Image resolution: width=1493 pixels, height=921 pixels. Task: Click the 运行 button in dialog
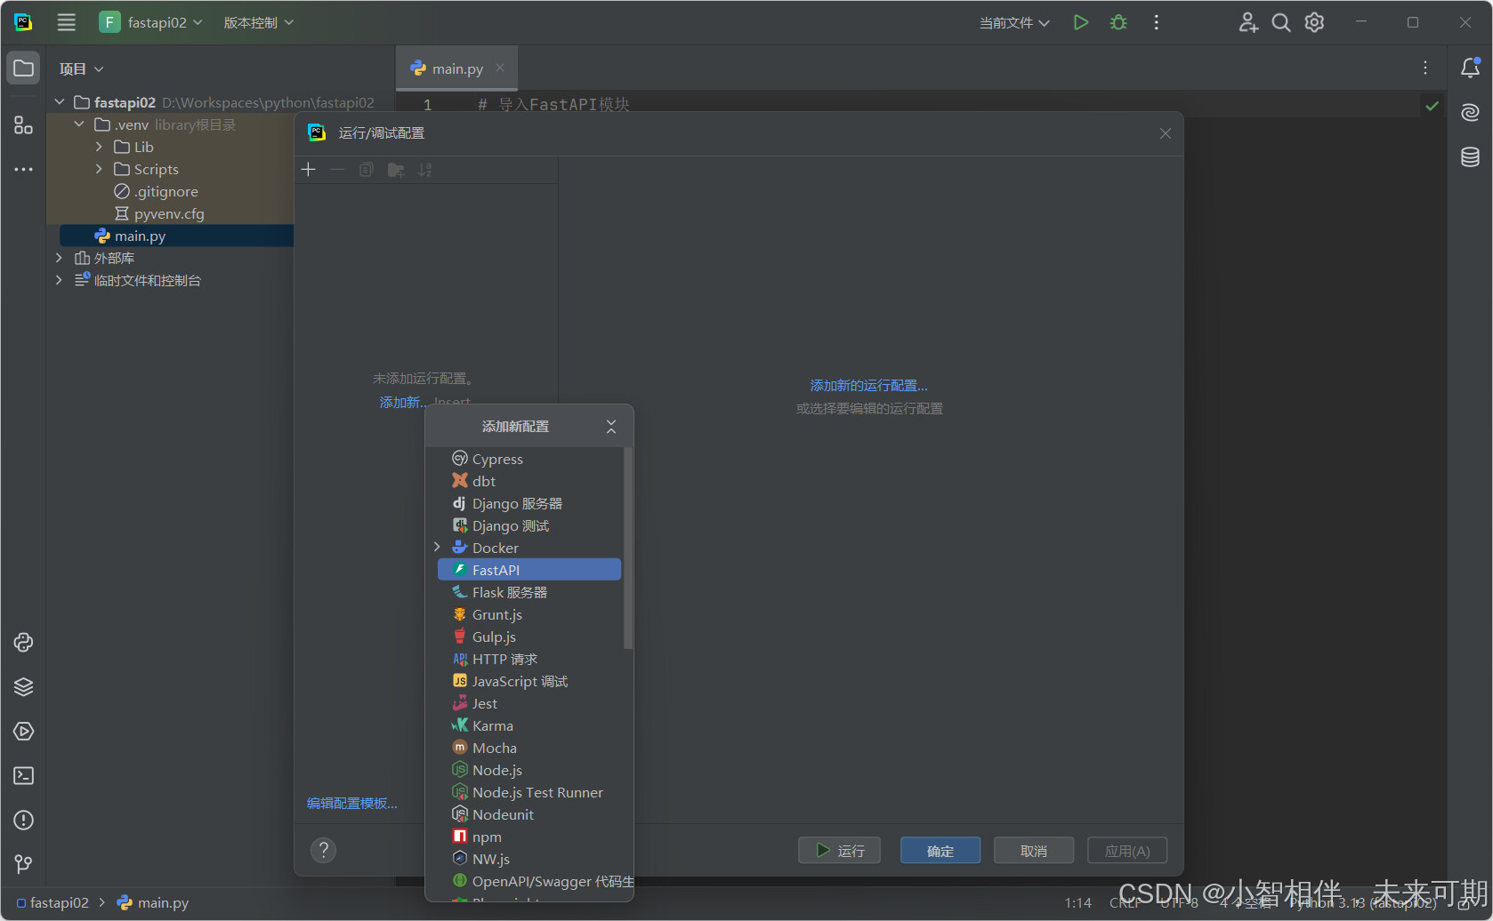click(x=839, y=851)
